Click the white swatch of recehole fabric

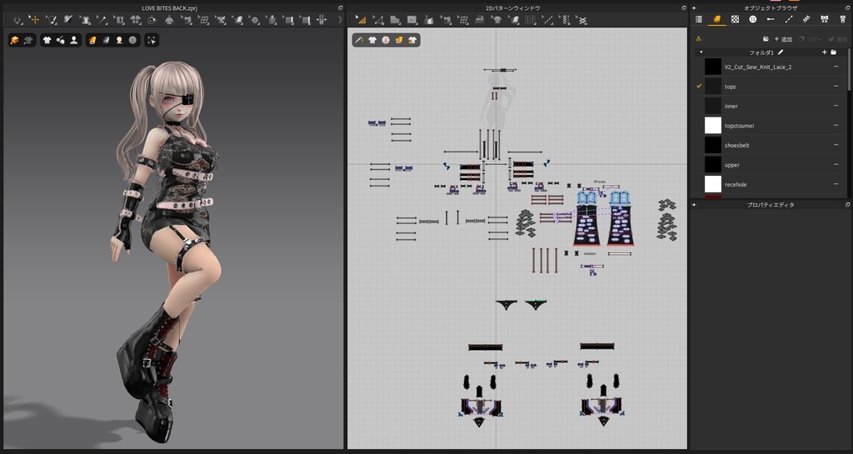(x=713, y=184)
